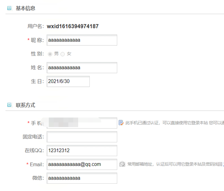
Task: Click the 手机 phone number field
Action: click(82, 123)
